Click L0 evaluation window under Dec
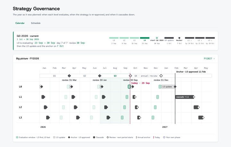Viewport: 231px width, 147px height. pos(160,86)
